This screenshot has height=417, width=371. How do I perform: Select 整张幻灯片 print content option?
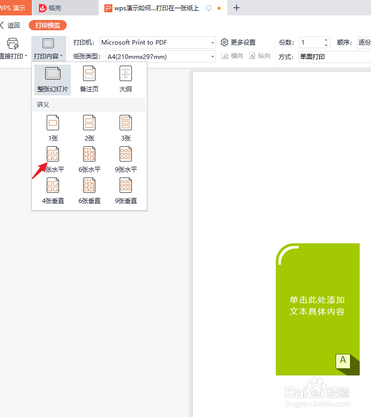[x=53, y=80]
